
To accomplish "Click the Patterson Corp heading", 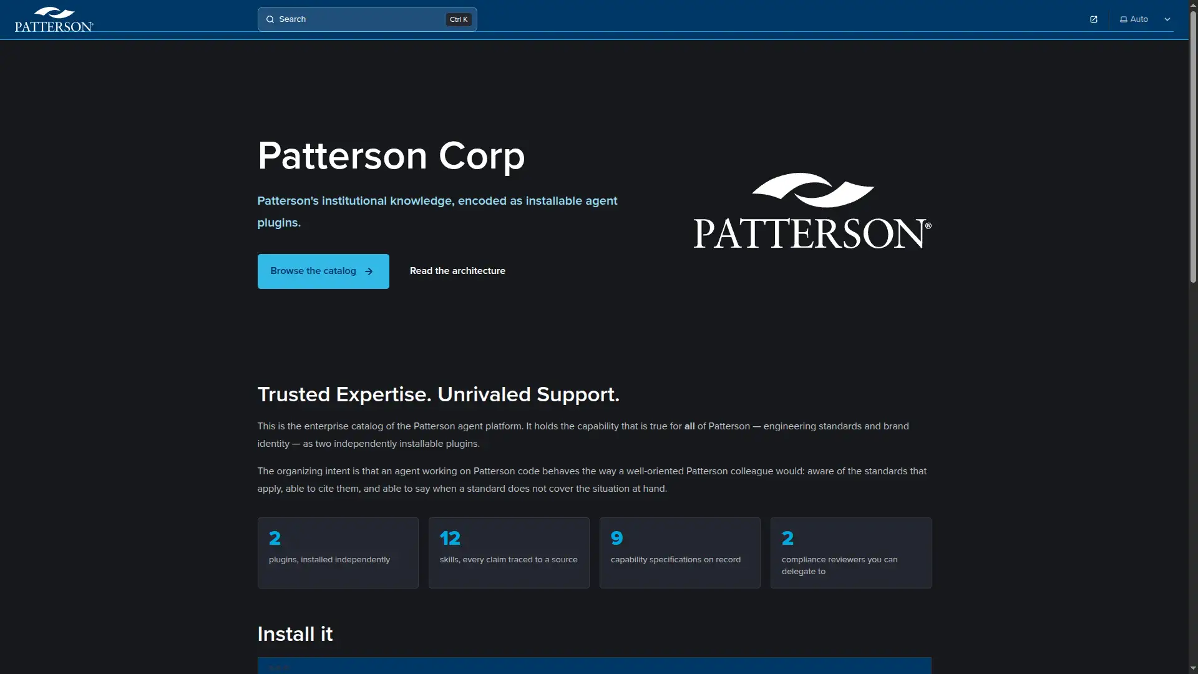I will point(391,155).
